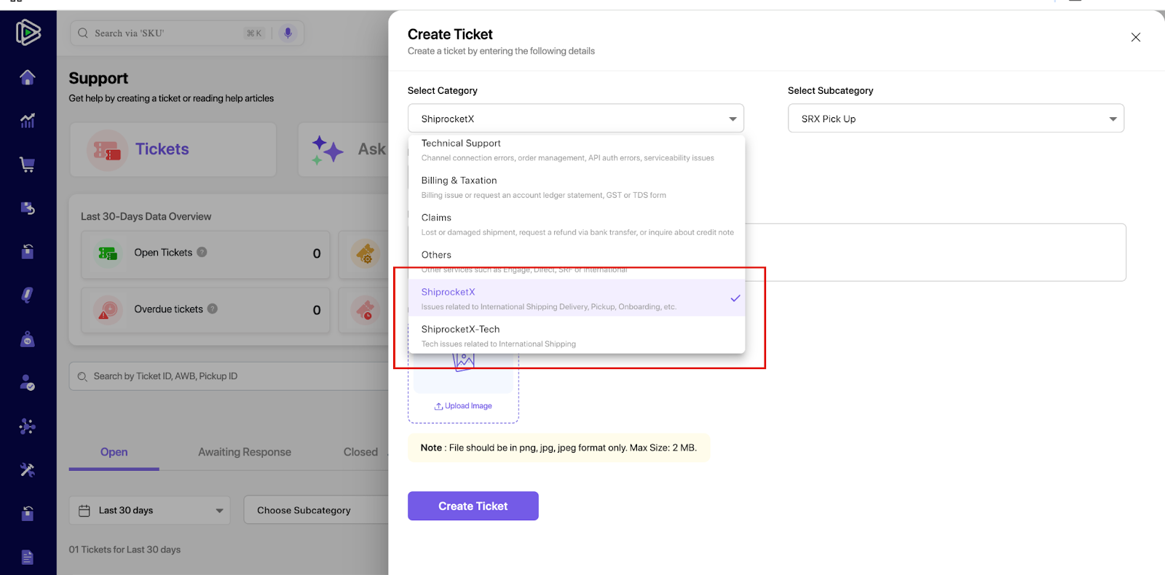Switch to the Open tickets tab
The height and width of the screenshot is (575, 1165).
114,452
